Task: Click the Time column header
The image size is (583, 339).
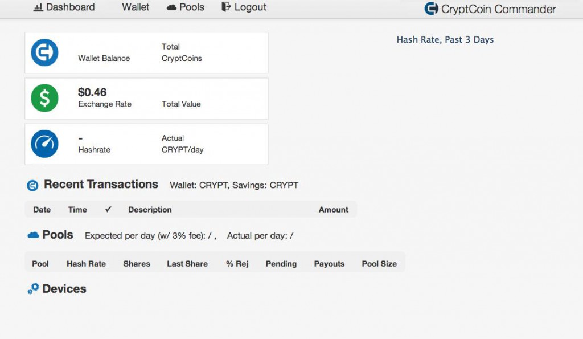Action: point(77,210)
